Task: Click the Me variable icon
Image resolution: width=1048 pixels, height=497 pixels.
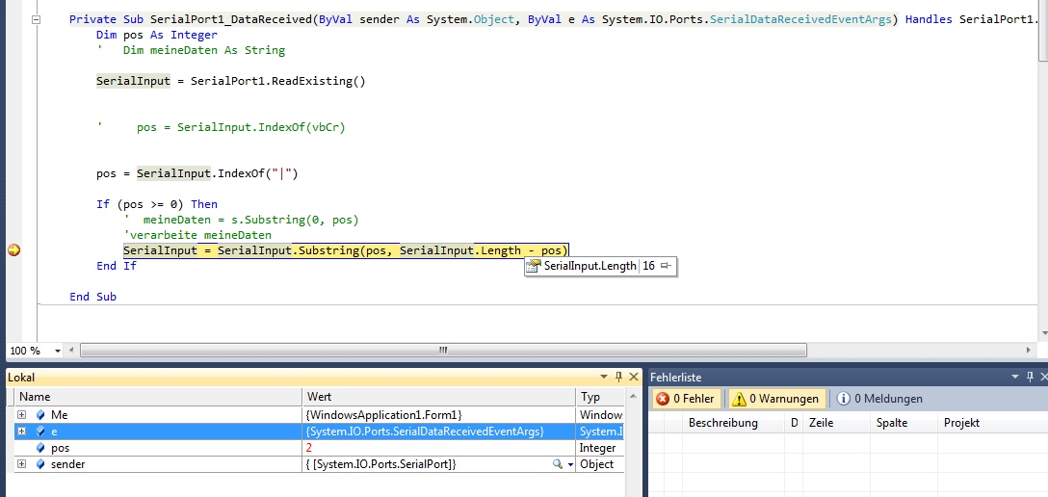Action: 40,415
